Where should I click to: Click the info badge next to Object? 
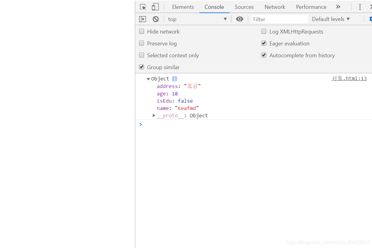tap(174, 79)
